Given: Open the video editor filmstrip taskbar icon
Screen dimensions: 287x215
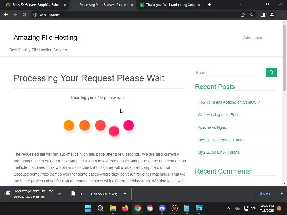Looking at the screenshot, I should [199, 208].
